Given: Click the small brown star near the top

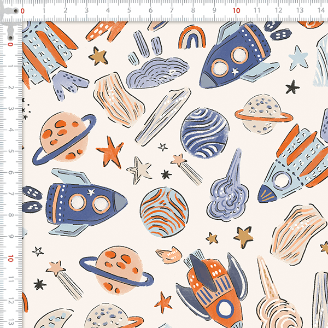Looking at the screenshot, I should pyautogui.click(x=98, y=54).
